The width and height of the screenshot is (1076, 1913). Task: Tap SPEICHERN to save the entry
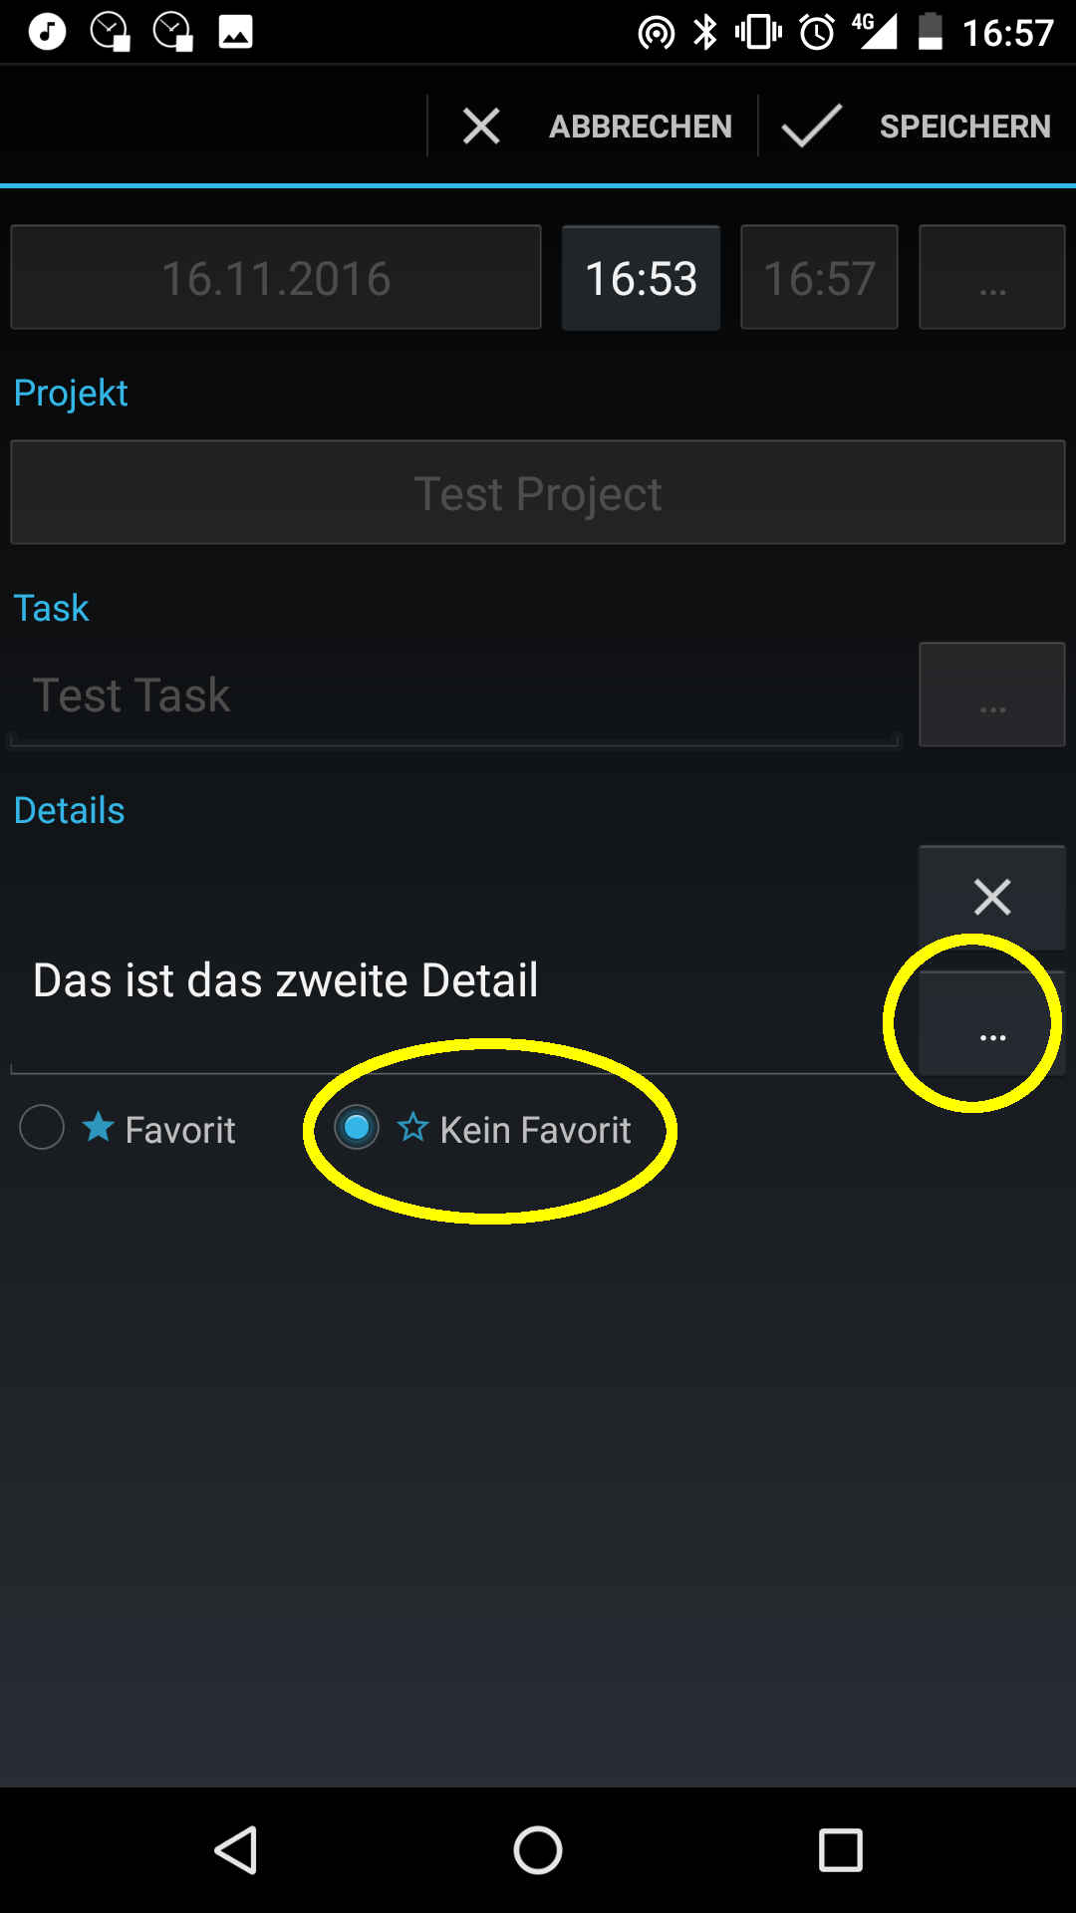point(965,127)
